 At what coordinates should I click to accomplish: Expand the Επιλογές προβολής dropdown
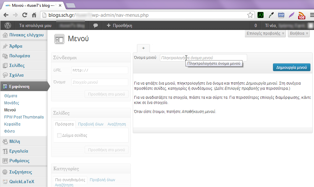tap(266, 33)
